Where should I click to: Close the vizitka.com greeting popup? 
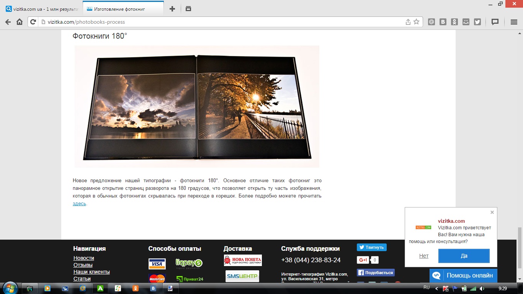click(x=492, y=212)
